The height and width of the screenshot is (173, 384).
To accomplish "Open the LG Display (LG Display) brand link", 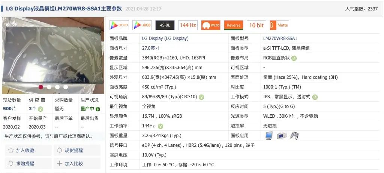I will click(165, 38).
